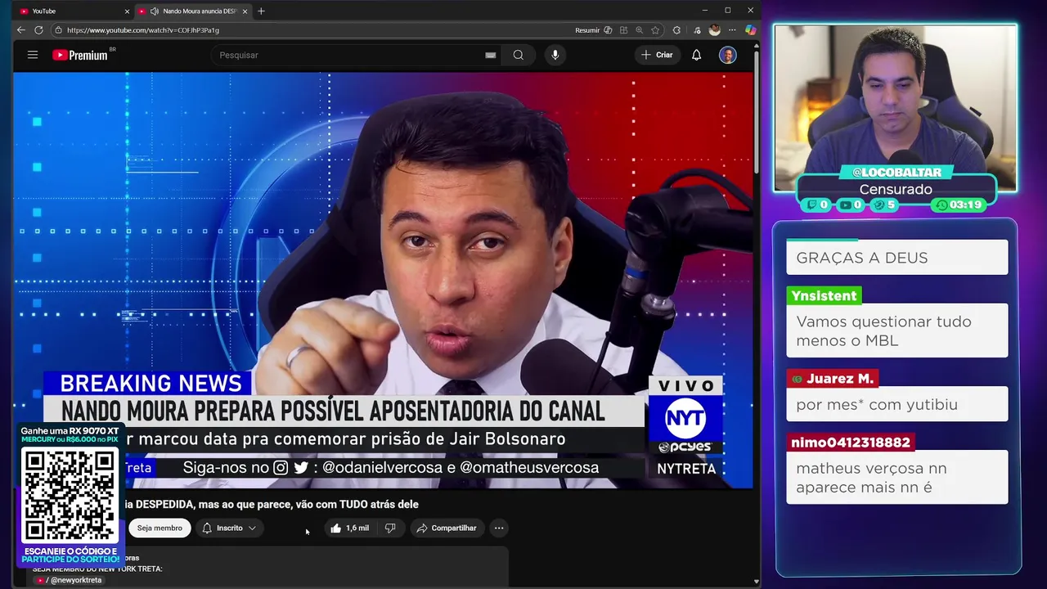Open a new browser tab
Viewport: 1047px width, 589px height.
click(261, 11)
